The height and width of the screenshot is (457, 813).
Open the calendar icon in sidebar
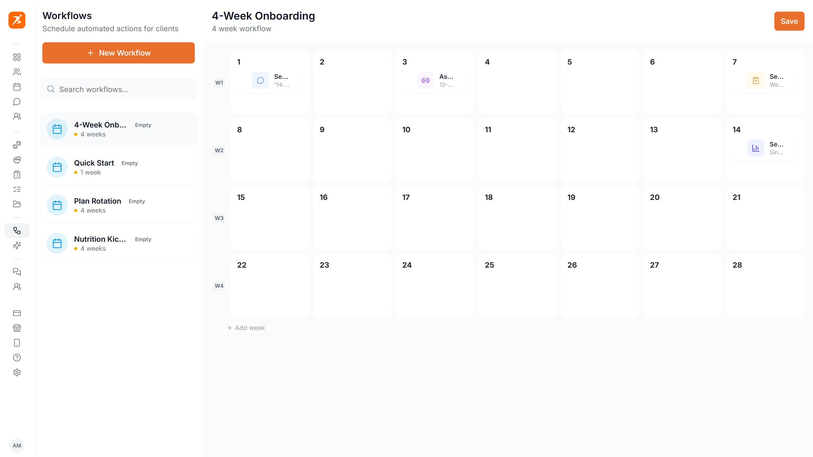pyautogui.click(x=17, y=87)
